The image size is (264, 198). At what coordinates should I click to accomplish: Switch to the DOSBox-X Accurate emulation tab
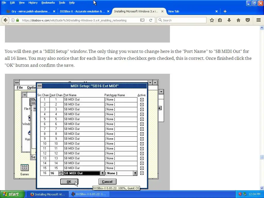pyautogui.click(x=82, y=11)
